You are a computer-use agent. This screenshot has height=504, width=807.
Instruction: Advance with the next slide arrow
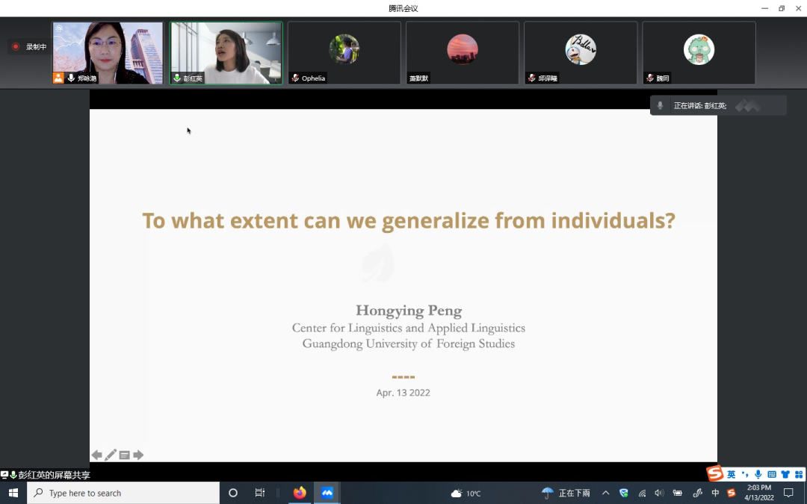point(138,455)
